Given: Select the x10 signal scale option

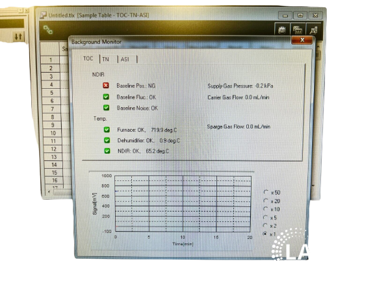Looking at the screenshot, I should point(265,209).
